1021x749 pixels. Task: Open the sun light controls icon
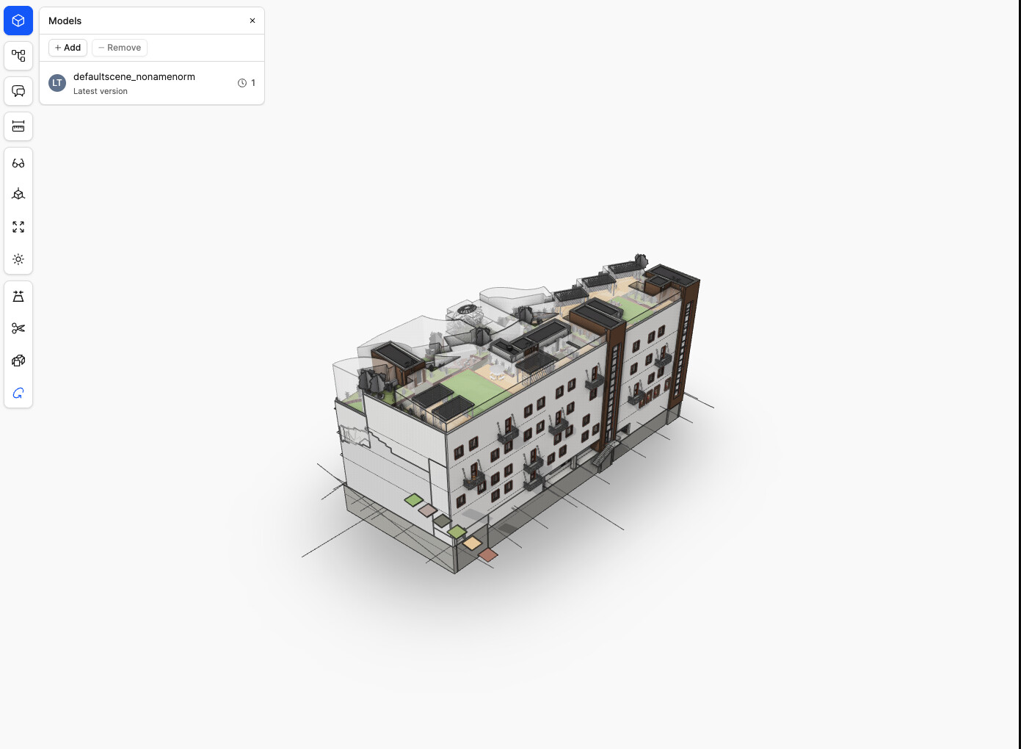click(18, 259)
